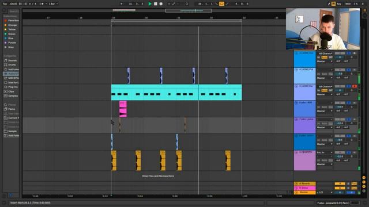Set track 5 monitor to Off
The height and width of the screenshot is (207, 369).
click(330, 91)
